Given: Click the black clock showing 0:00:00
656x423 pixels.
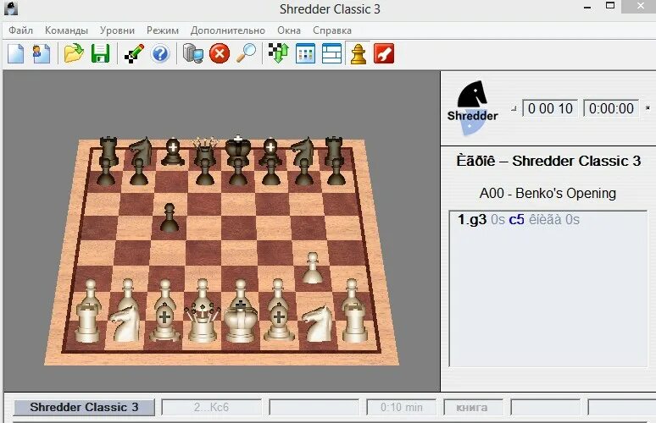Looking at the screenshot, I should point(611,108).
